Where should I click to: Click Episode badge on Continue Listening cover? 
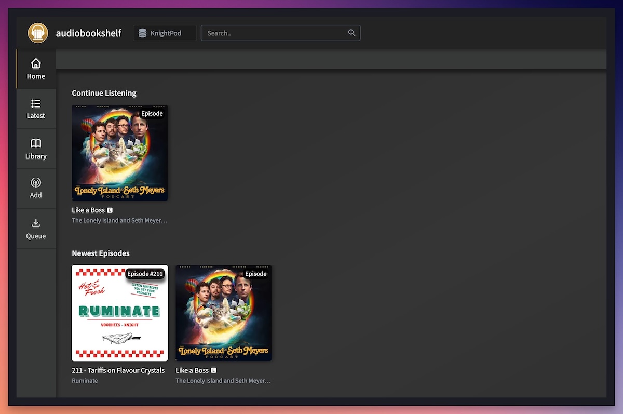point(152,114)
